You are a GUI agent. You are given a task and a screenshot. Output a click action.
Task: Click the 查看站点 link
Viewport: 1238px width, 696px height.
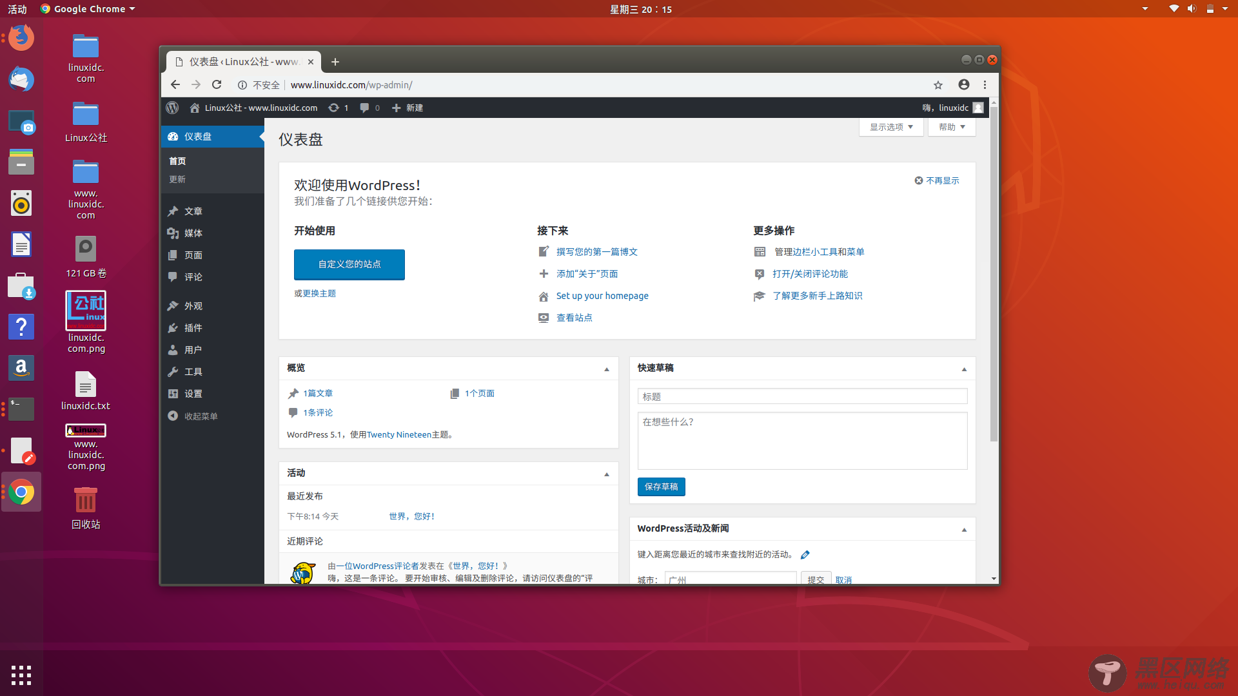[x=575, y=318]
